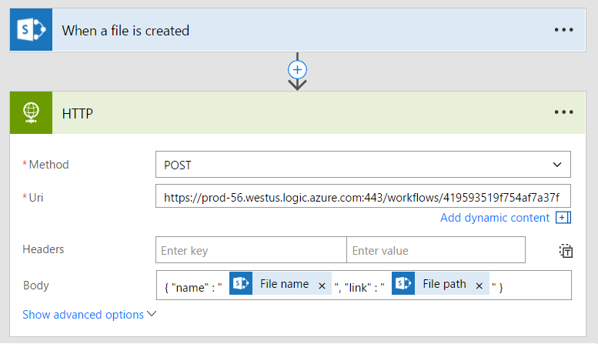
Task: Switch headers to text mode icon
Action: pyautogui.click(x=566, y=251)
